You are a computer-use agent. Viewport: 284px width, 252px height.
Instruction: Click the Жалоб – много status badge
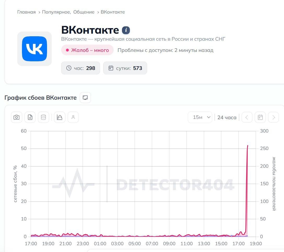[87, 50]
